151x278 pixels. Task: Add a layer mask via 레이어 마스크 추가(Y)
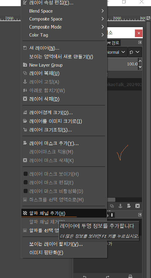[64, 143]
